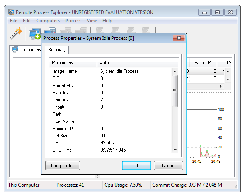Click the process list scroll down arrow
Image resolution: width=242 pixels, height=195 pixels.
pyautogui.click(x=228, y=80)
